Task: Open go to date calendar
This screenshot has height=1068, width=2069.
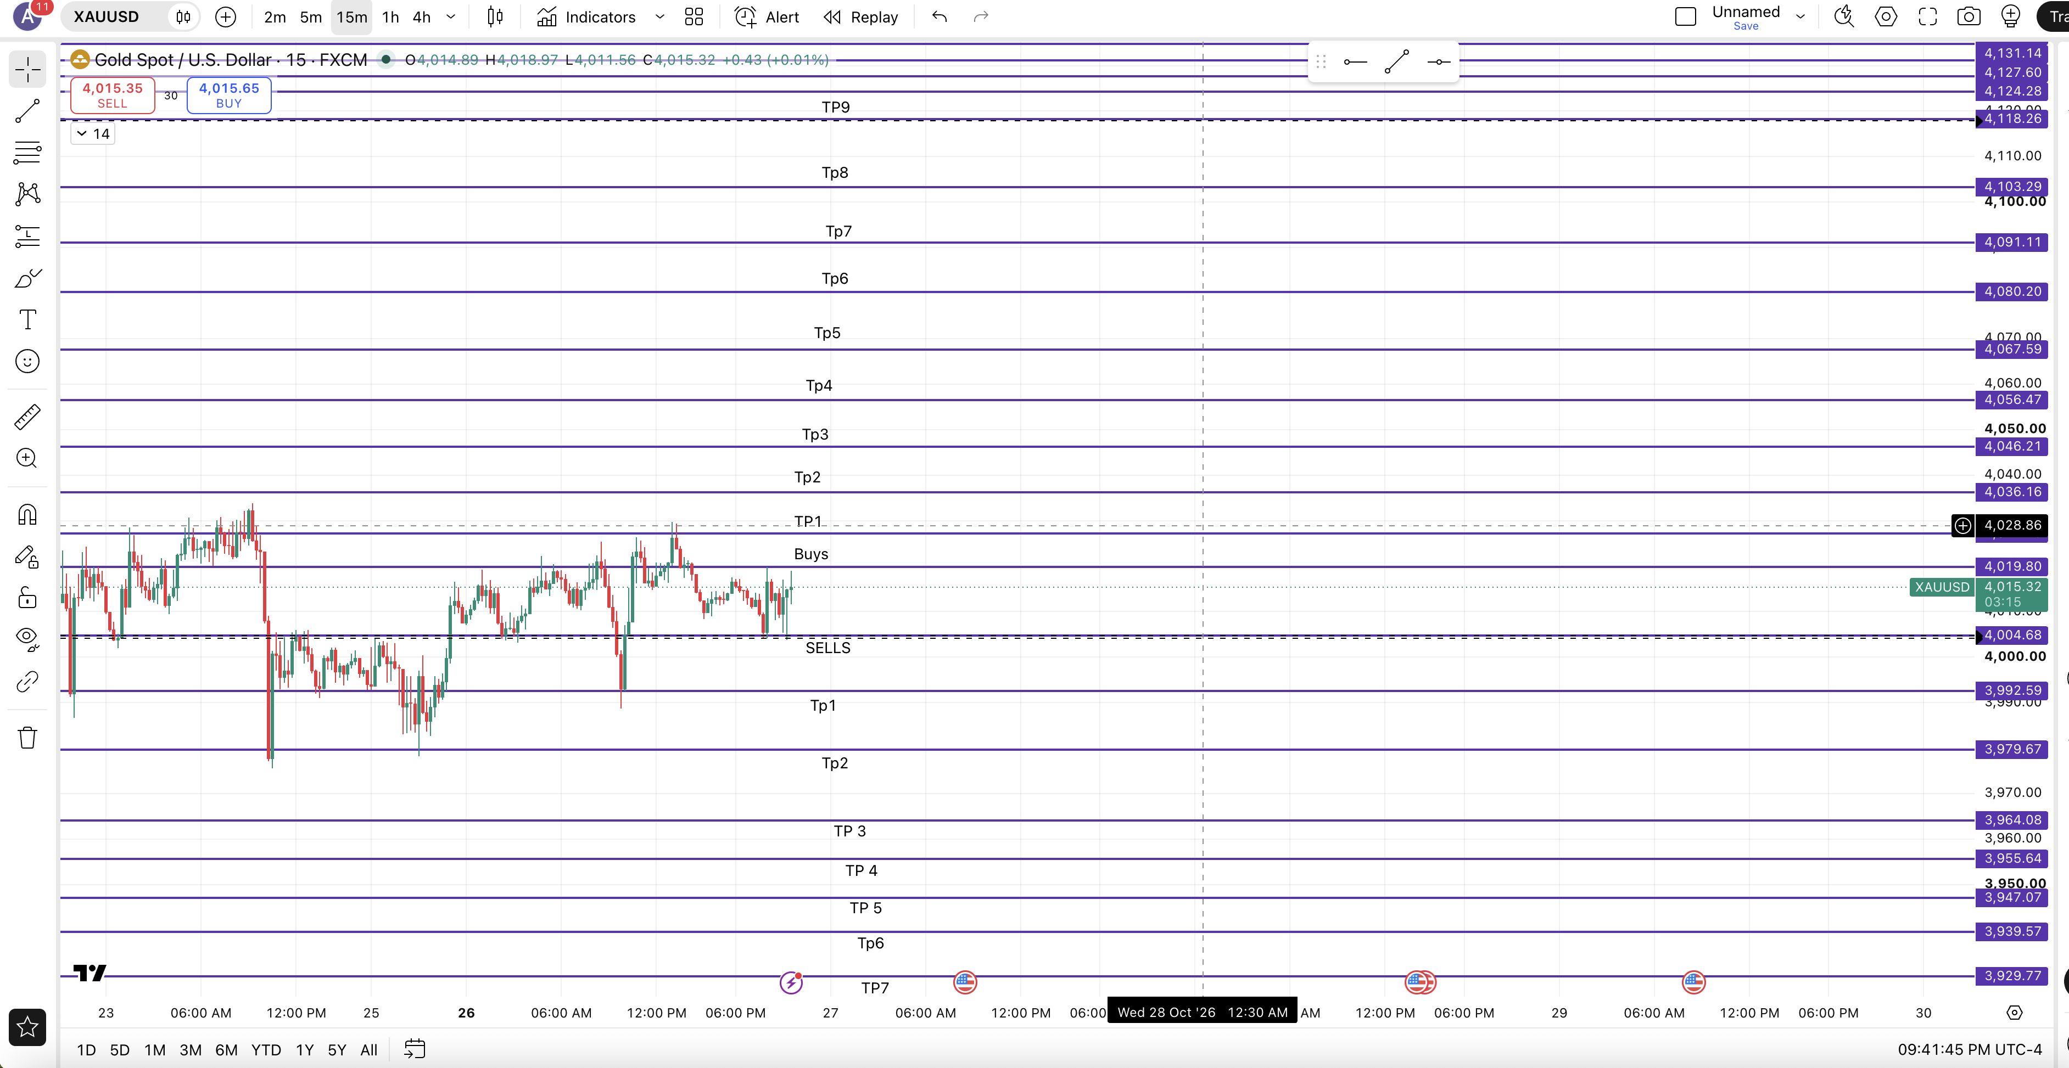Action: [x=415, y=1049]
